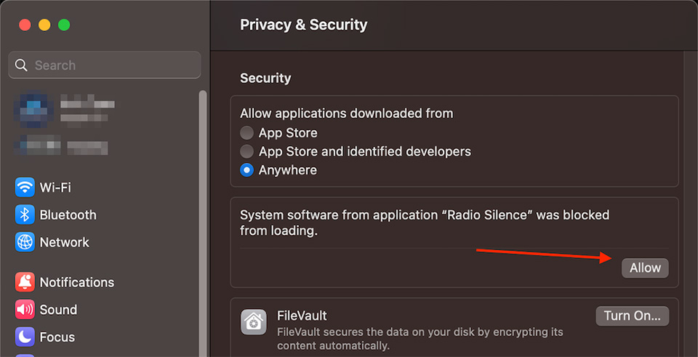Minimize window with the yellow button
The image size is (698, 357).
(x=44, y=25)
